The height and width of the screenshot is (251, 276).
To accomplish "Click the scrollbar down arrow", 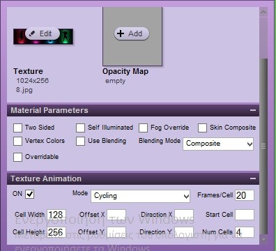I will click(x=263, y=239).
